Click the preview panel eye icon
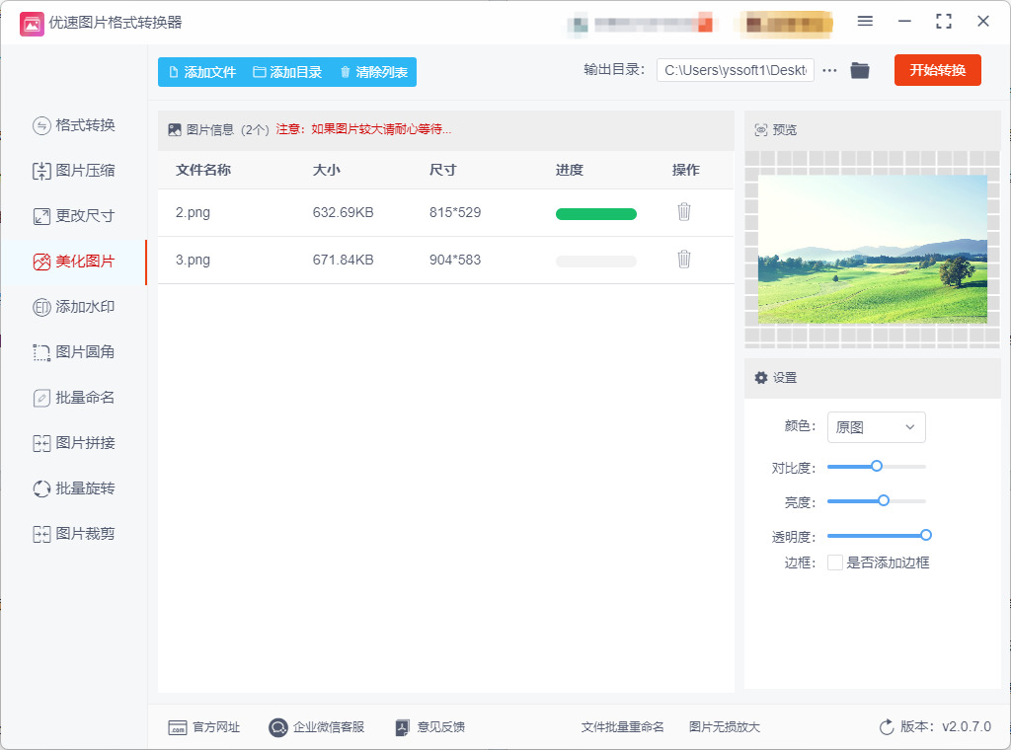Viewport: 1011px width, 750px height. click(x=761, y=130)
